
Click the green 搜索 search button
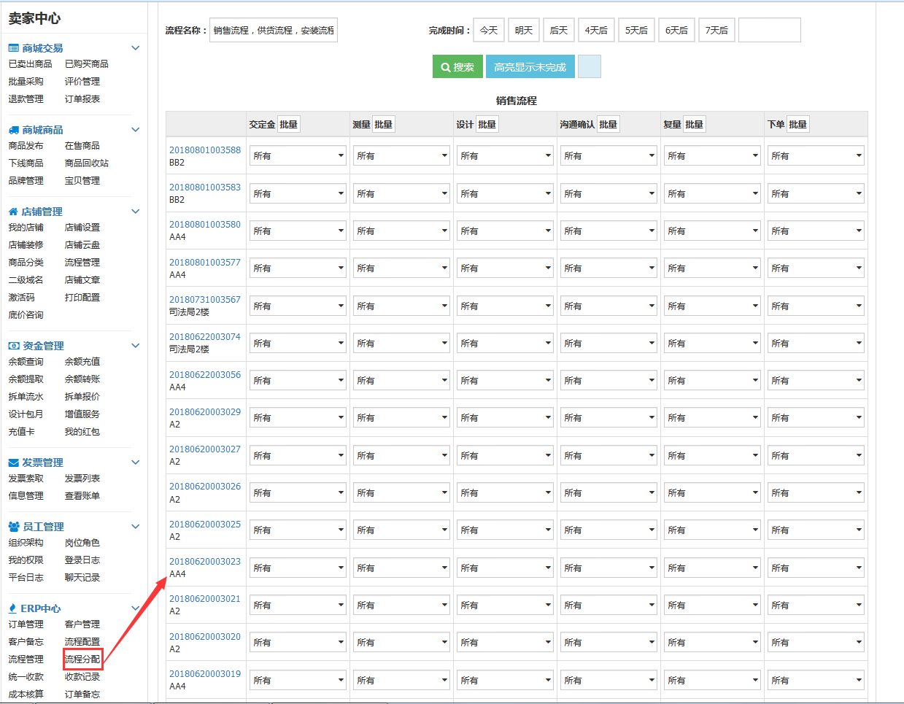point(457,66)
